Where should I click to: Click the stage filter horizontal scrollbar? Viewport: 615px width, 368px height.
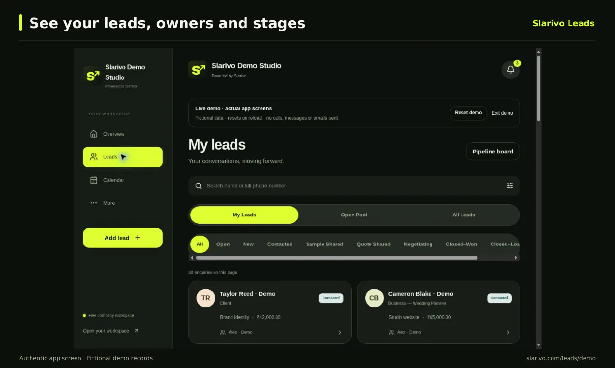click(x=337, y=258)
